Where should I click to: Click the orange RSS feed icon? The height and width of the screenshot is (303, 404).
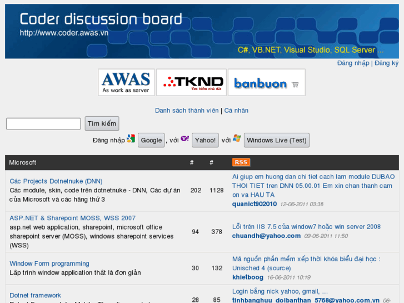click(241, 162)
